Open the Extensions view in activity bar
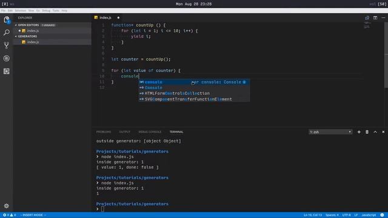This screenshot has height=218, width=388. 7,71
